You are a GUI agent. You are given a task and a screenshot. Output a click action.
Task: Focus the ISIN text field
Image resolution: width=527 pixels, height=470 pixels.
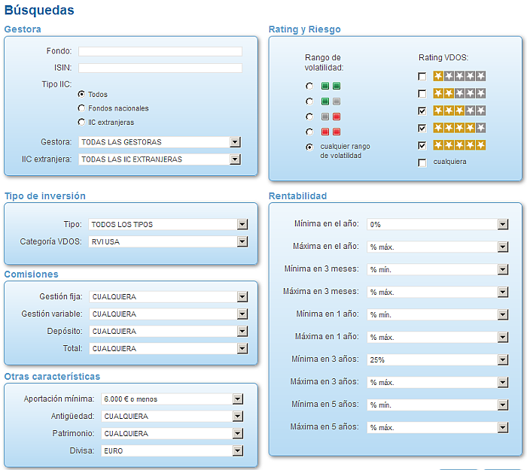point(160,68)
